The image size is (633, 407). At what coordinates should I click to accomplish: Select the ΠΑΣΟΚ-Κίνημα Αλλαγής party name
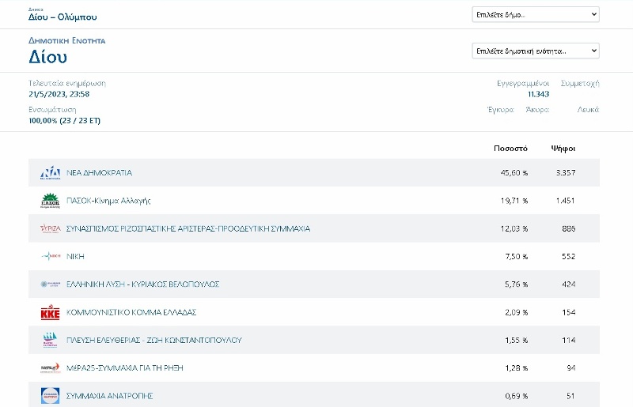click(x=108, y=201)
